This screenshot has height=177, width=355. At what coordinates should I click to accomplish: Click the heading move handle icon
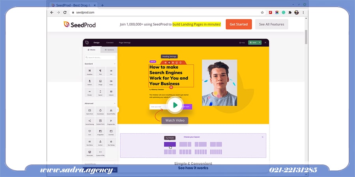(165, 62)
